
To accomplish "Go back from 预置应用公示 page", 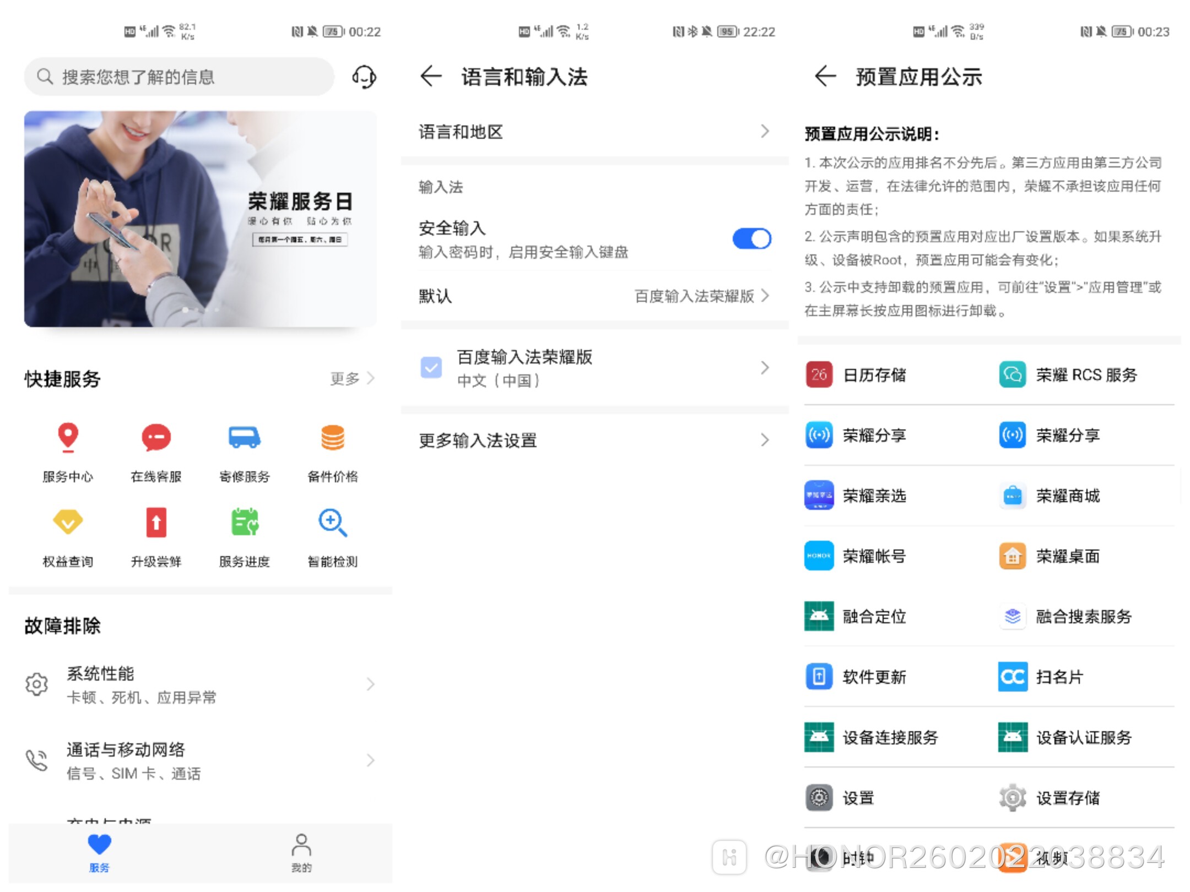I will (x=825, y=76).
